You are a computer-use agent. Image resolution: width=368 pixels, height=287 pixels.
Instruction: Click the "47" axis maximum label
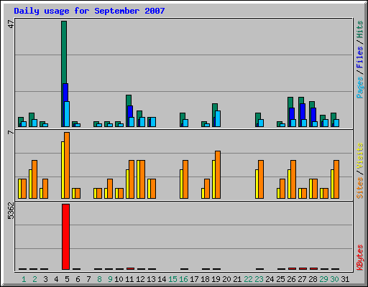pyautogui.click(x=11, y=24)
